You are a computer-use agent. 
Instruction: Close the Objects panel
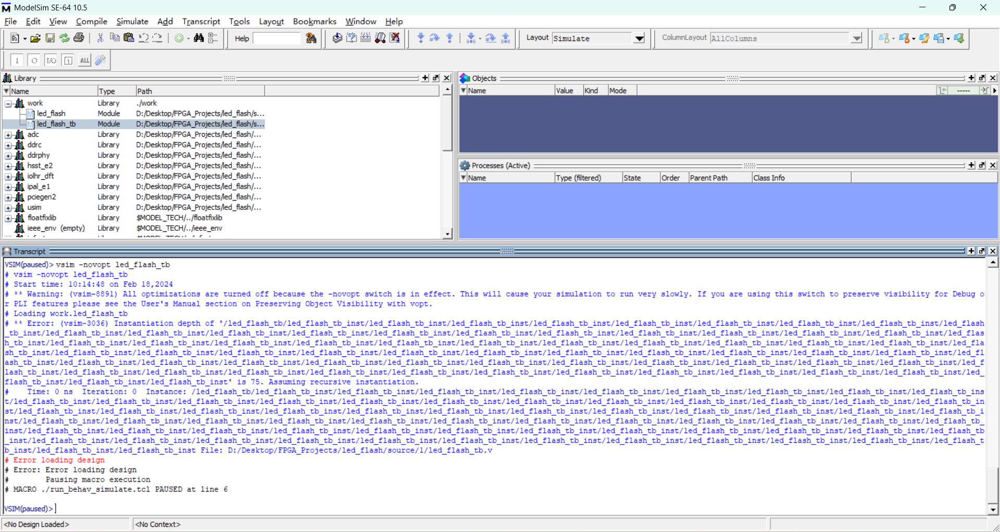pyautogui.click(x=993, y=78)
